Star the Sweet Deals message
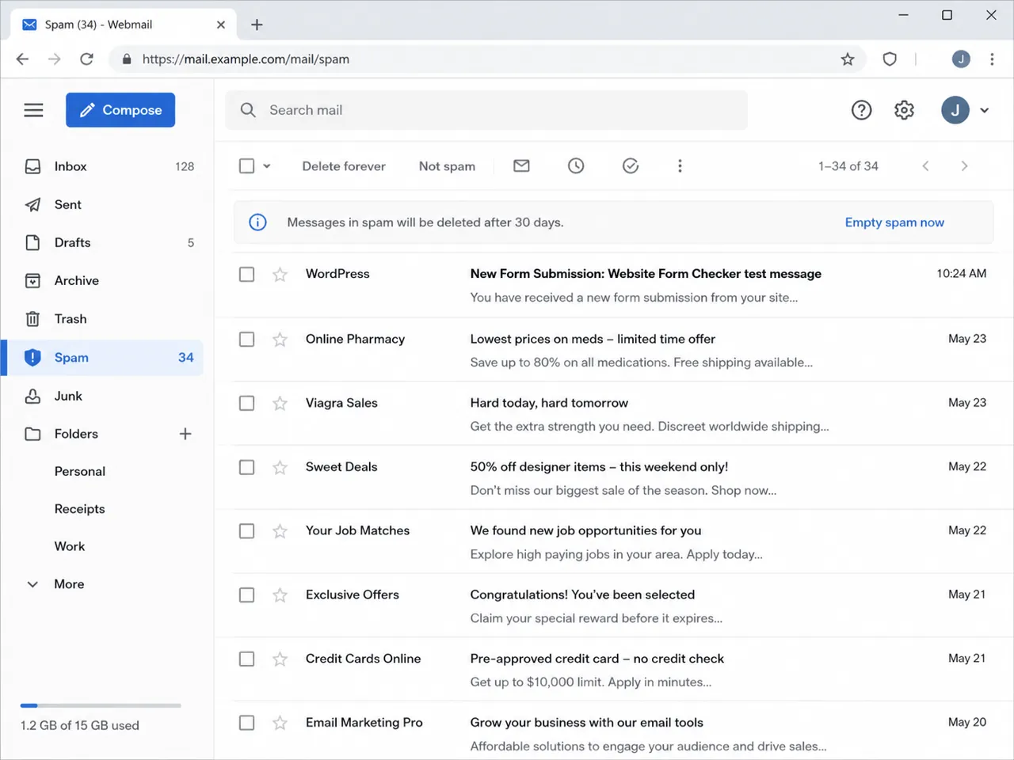 280,467
